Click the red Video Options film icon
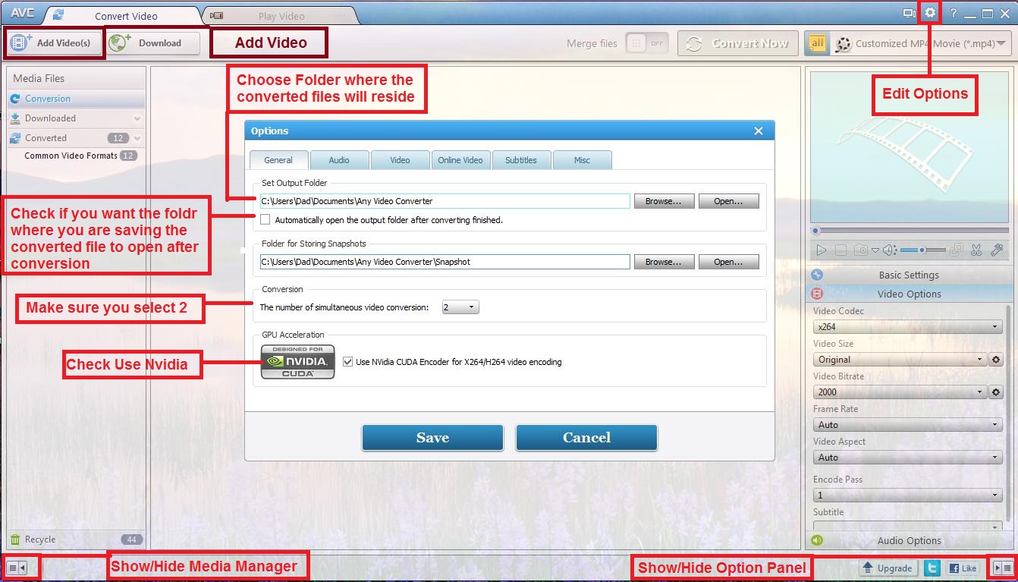 pyautogui.click(x=817, y=294)
